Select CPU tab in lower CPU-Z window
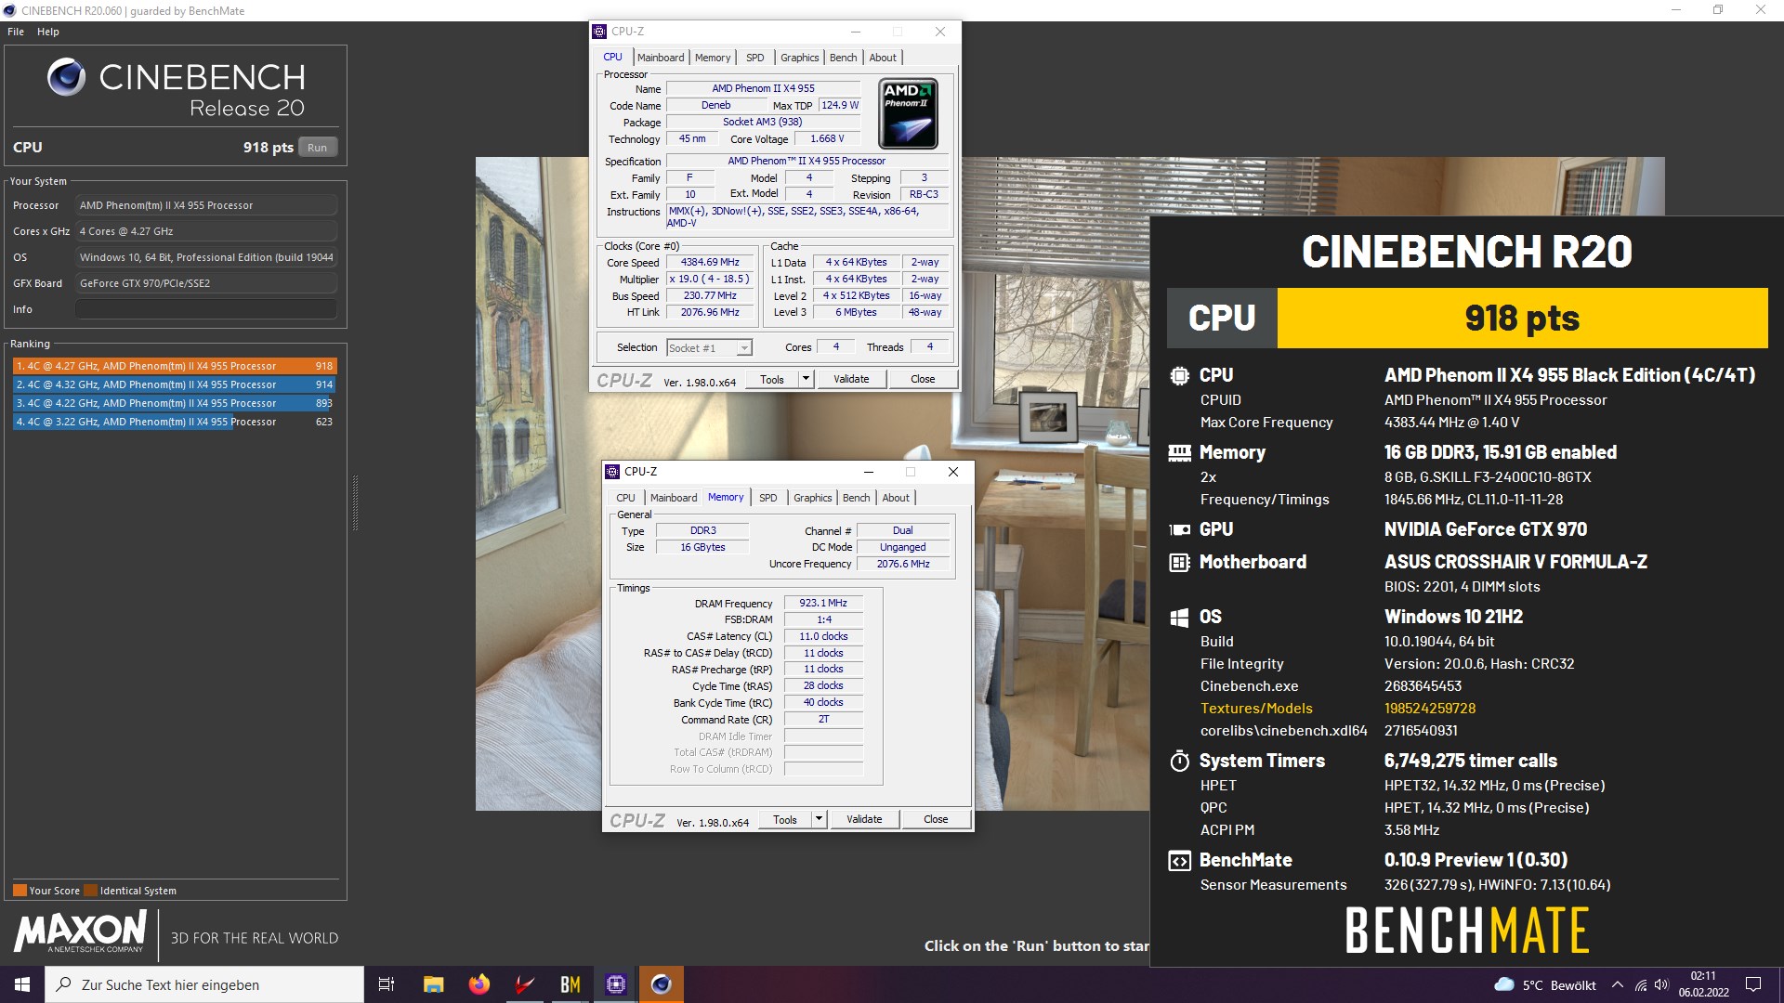The image size is (1784, 1003). coord(626,498)
